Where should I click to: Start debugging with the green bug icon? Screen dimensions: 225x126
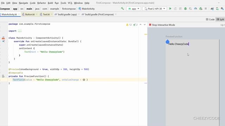click(x=185, y=9)
